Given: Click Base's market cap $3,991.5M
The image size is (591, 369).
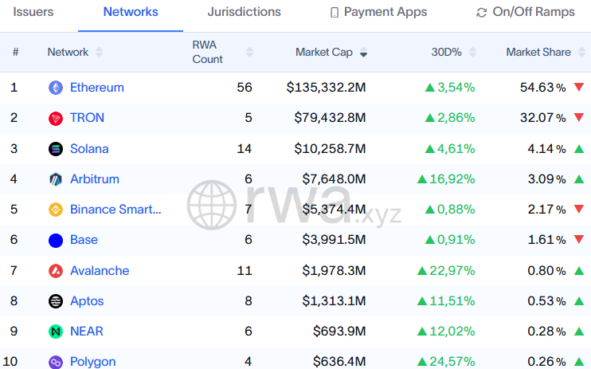Looking at the screenshot, I should coord(334,240).
